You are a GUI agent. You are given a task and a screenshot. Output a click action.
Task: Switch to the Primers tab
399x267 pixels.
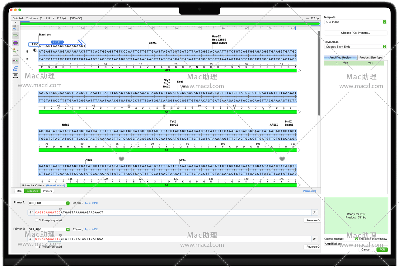pos(47,191)
